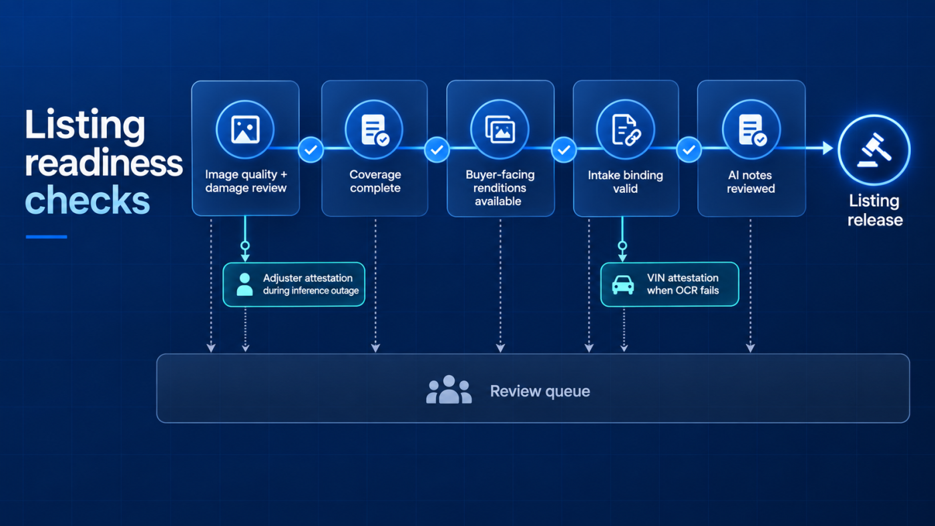Click the circle node above Adjuster attestation box

(245, 246)
